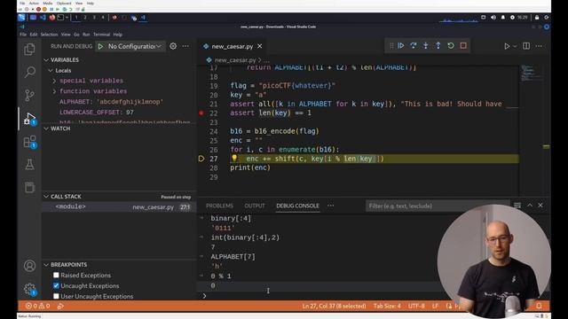Screen dimensions: 568x319
Task: Select the <module> call stack frame
Action: point(119,206)
